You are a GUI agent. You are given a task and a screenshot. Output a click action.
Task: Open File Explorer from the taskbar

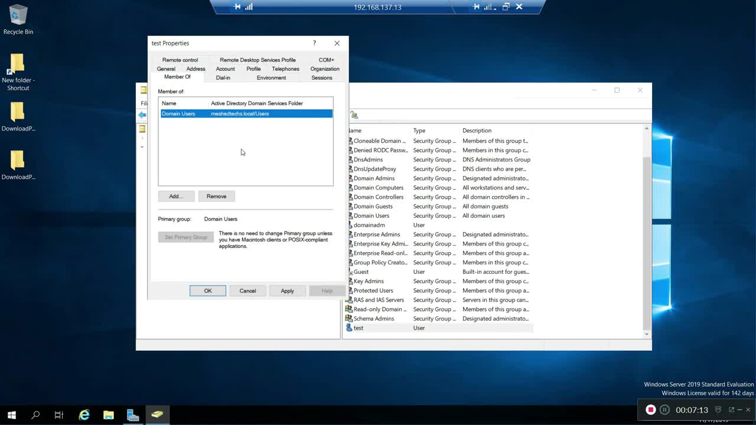(109, 415)
